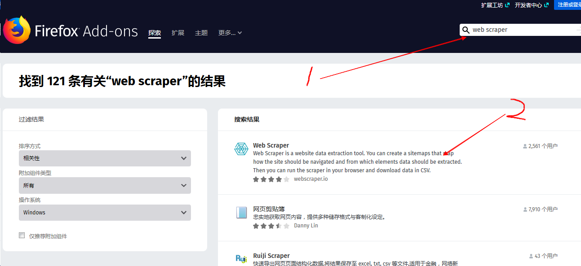Click the user icon beside 43 个用户
The image size is (581, 266).
(531, 256)
